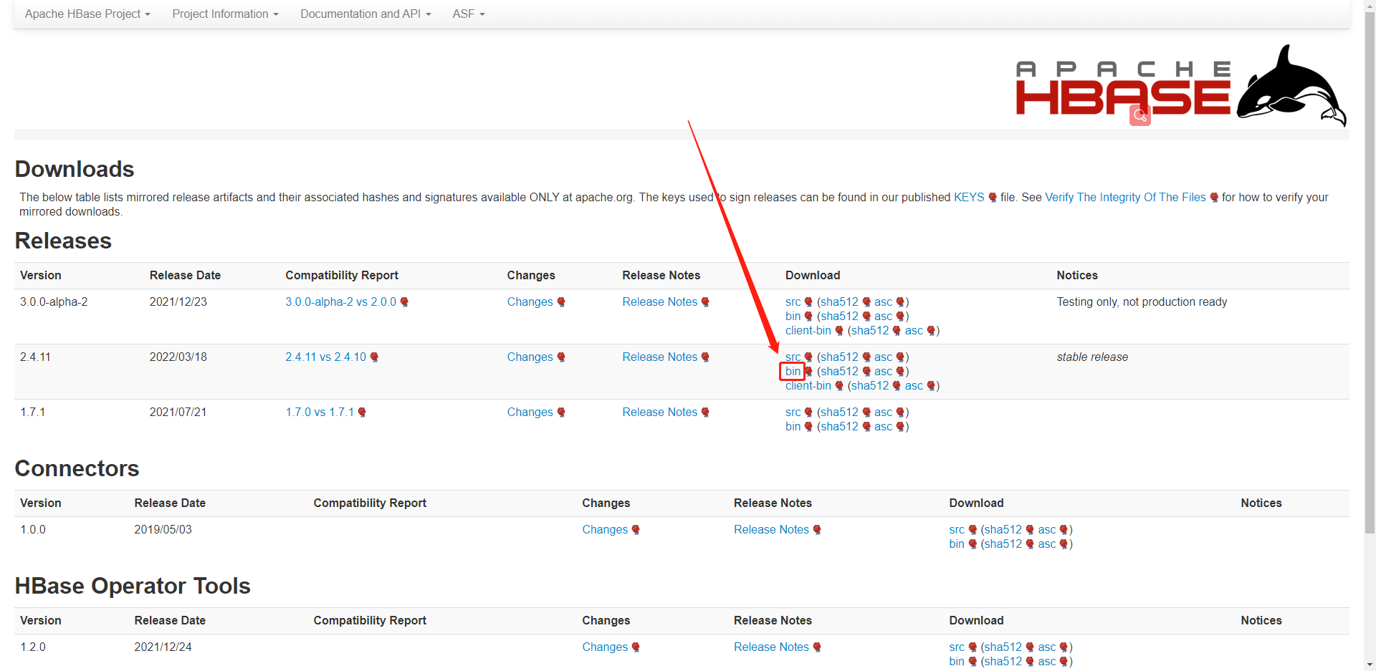Open sha512 of 3.0.0-alpha-2 src

[839, 301]
